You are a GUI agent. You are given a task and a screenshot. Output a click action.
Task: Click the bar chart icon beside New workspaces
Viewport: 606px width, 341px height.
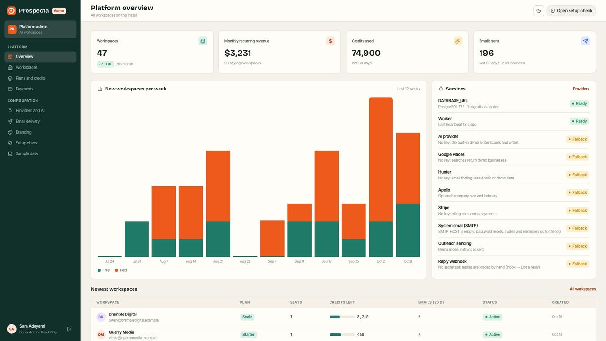[100, 89]
